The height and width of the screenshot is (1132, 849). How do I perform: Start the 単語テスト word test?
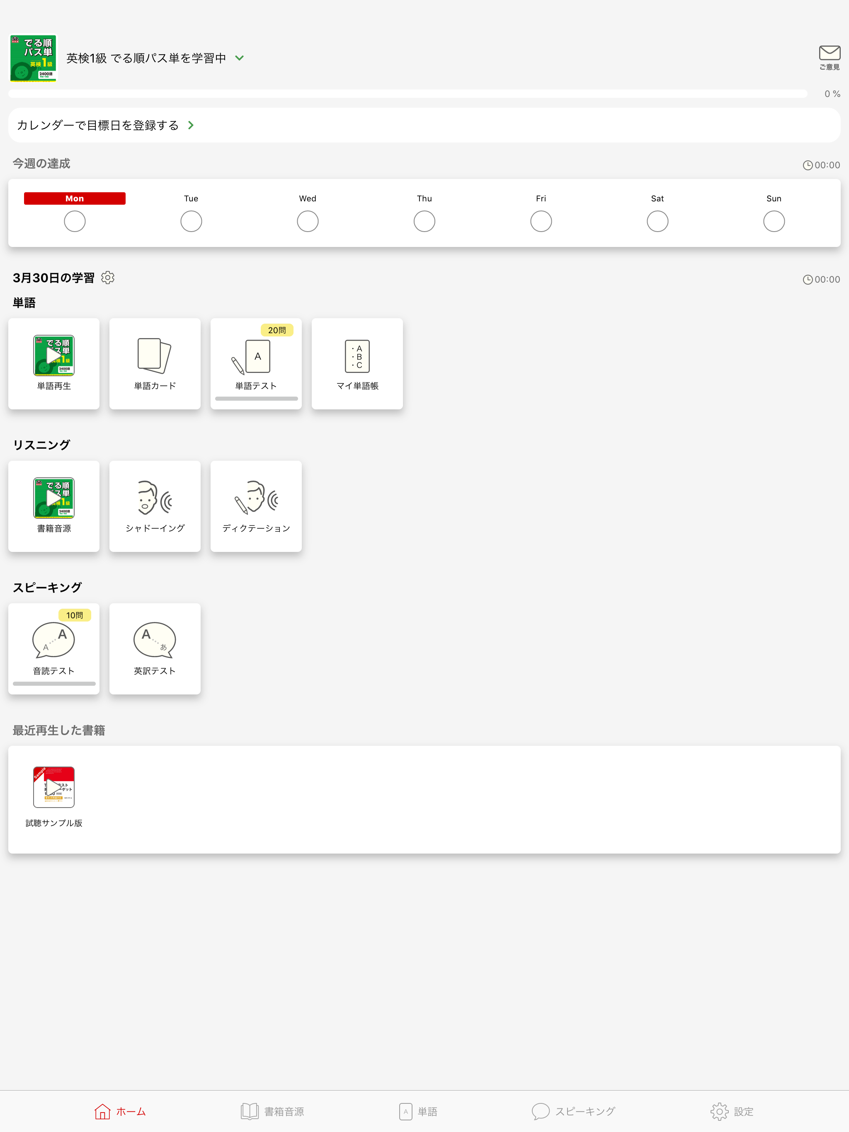256,363
